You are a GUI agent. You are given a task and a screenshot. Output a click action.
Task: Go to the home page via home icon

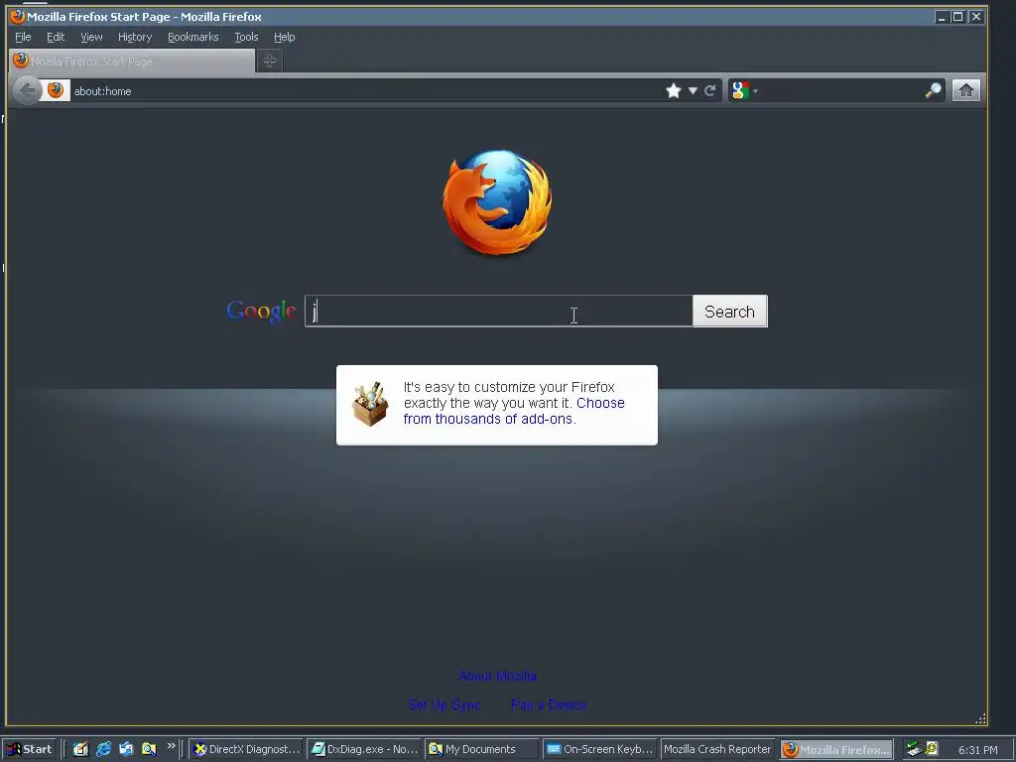coord(966,90)
